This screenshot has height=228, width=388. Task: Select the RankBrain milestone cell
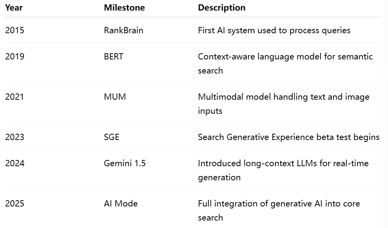point(123,31)
